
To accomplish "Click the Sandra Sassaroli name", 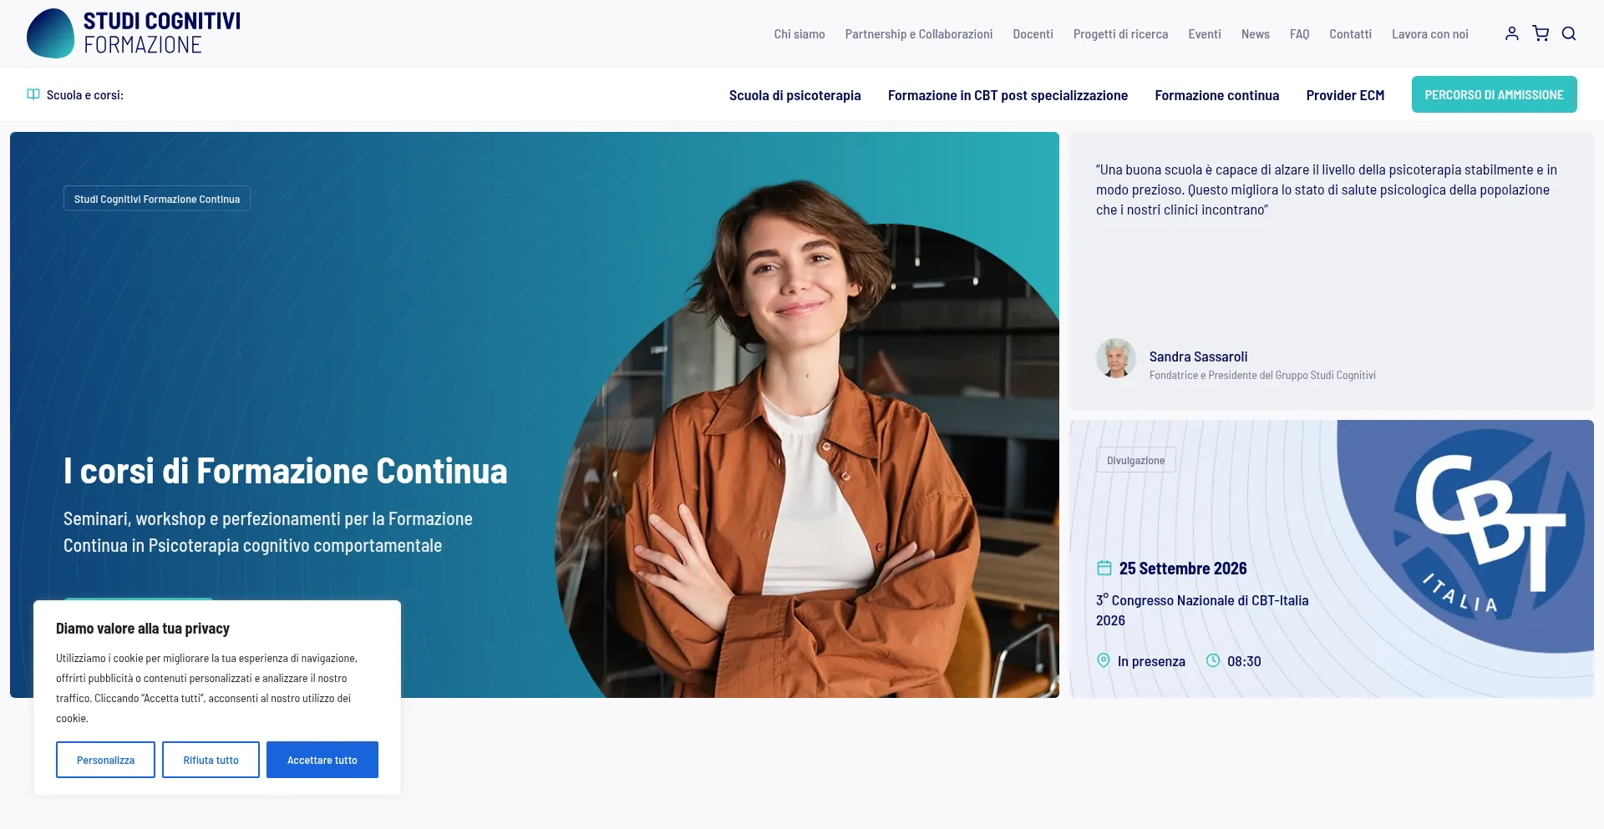I will (x=1199, y=356).
